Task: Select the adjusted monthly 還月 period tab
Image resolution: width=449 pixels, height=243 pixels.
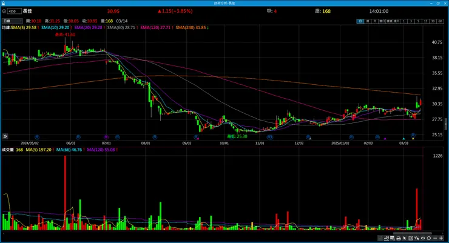Action: click(397, 21)
